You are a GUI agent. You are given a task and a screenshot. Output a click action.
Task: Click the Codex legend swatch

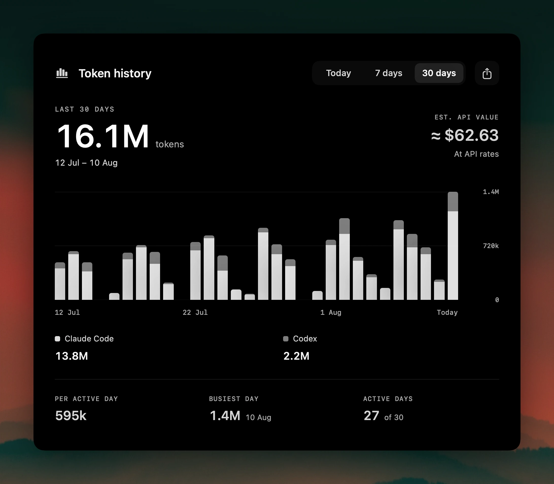pyautogui.click(x=286, y=339)
